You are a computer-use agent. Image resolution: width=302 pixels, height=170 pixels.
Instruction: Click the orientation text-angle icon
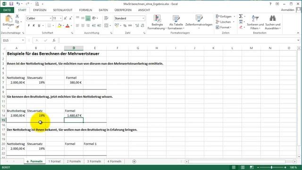[94, 18]
